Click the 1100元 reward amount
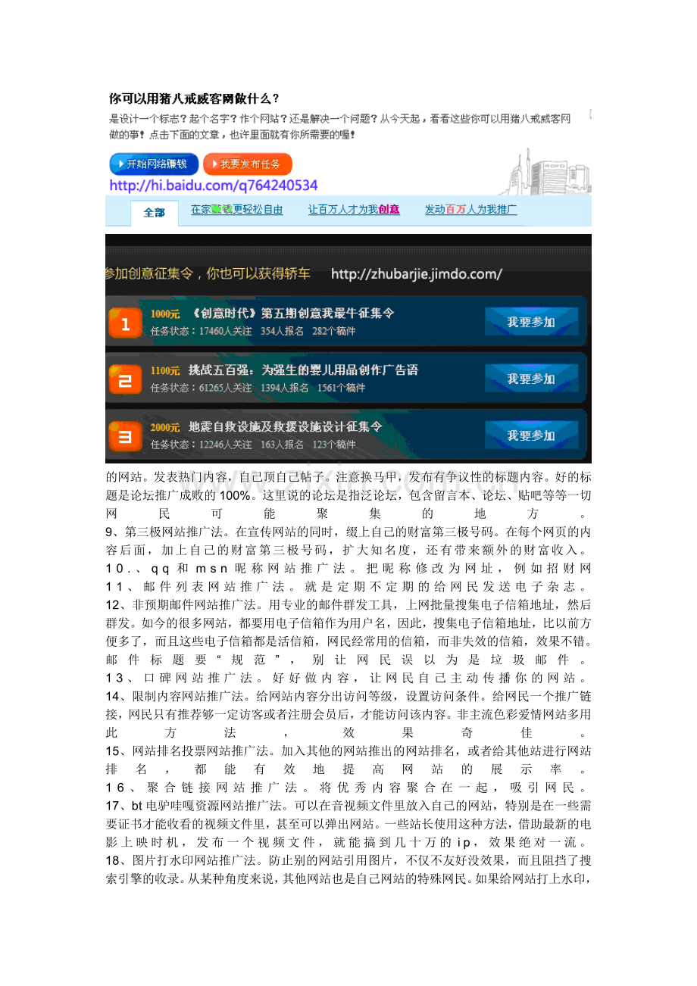This screenshot has width=697, height=986. tap(165, 370)
